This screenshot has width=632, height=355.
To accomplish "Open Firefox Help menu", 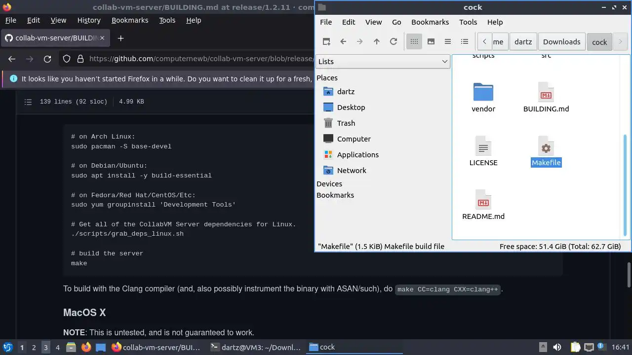I will point(194,20).
